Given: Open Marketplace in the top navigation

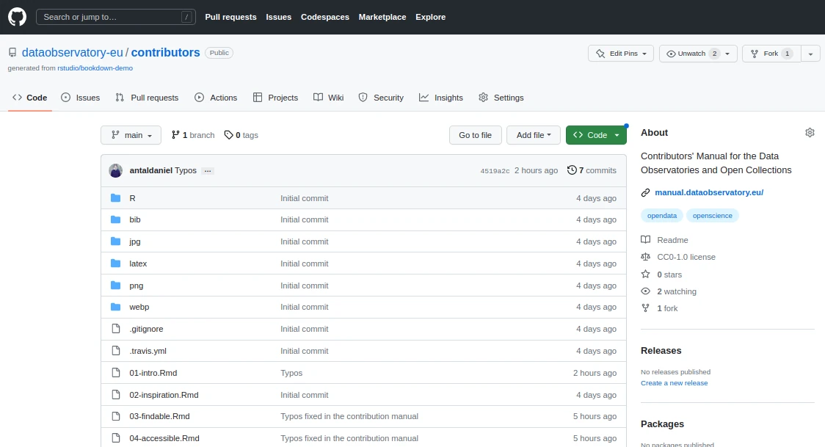Looking at the screenshot, I should tap(382, 17).
